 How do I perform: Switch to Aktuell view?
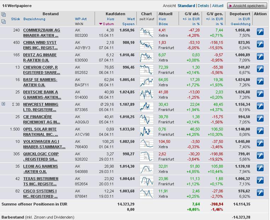(218, 6)
